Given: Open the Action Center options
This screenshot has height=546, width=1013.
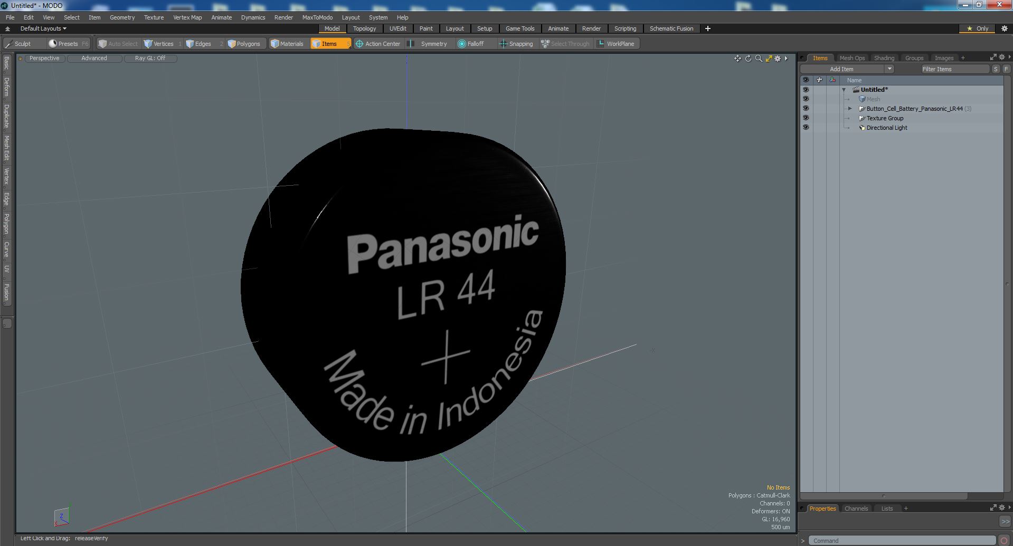Looking at the screenshot, I should 378,44.
